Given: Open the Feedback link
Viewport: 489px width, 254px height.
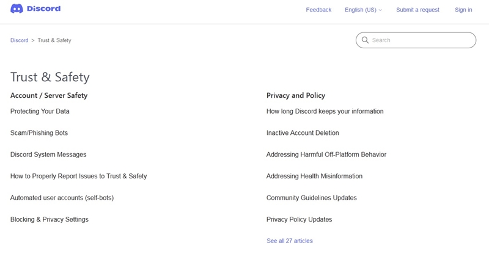Looking at the screenshot, I should pyautogui.click(x=318, y=10).
